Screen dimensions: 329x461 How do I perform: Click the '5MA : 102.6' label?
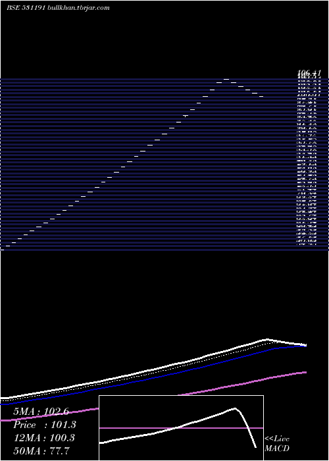41,412
